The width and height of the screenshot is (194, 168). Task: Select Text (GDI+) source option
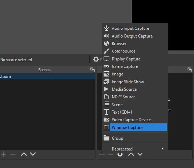click(122, 112)
